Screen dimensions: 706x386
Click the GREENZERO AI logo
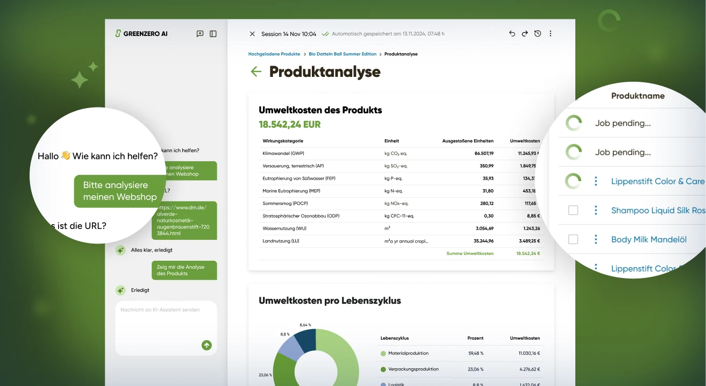coord(141,33)
